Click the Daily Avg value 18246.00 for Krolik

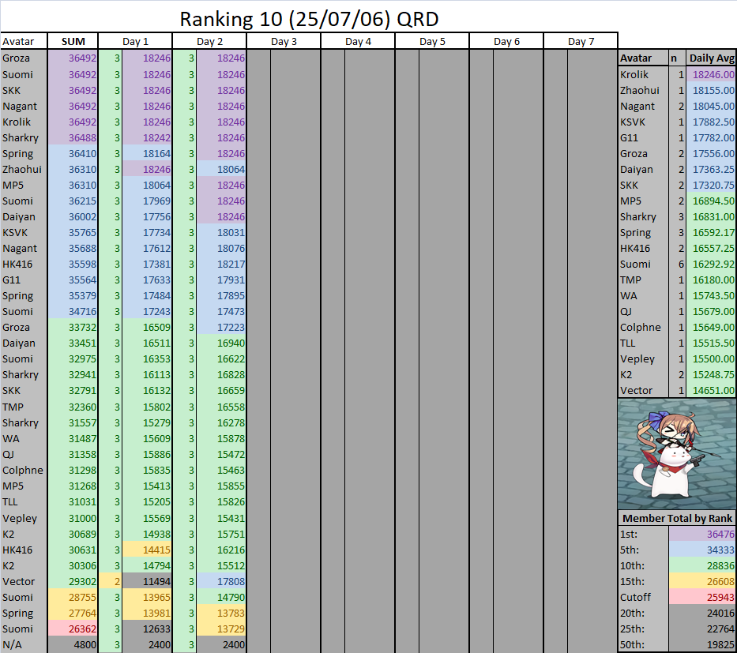[711, 74]
